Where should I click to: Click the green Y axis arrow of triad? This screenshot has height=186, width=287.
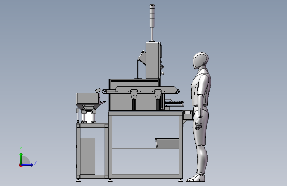click(21, 159)
